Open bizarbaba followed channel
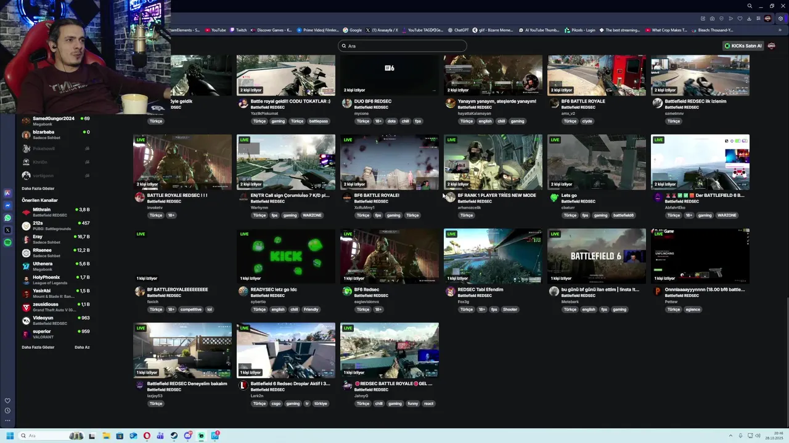The image size is (789, 443). click(56, 135)
